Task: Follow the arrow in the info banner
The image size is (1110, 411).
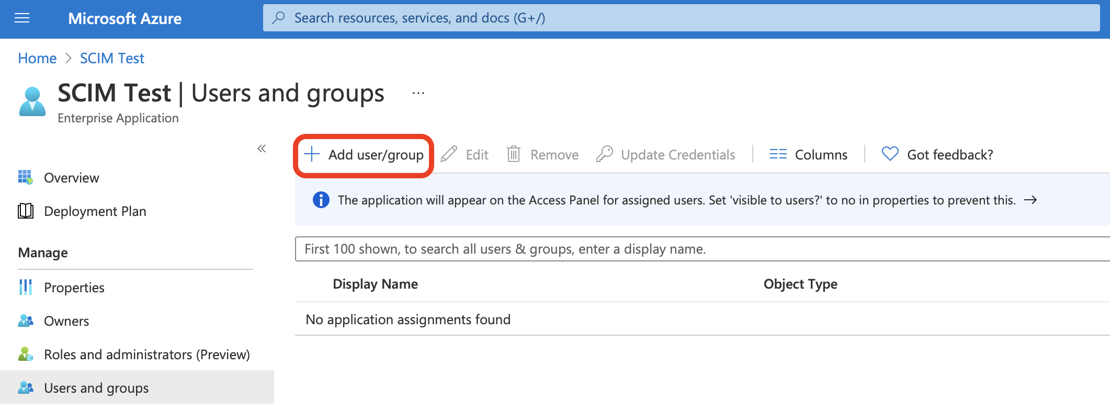Action: click(1030, 200)
